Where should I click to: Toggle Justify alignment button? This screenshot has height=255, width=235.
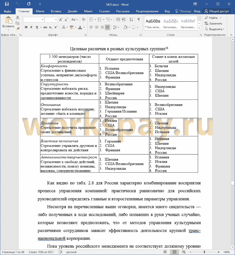tap(107, 27)
